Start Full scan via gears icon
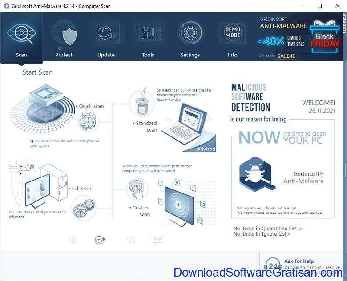Viewport: 347px width, 281px height. 84,208
